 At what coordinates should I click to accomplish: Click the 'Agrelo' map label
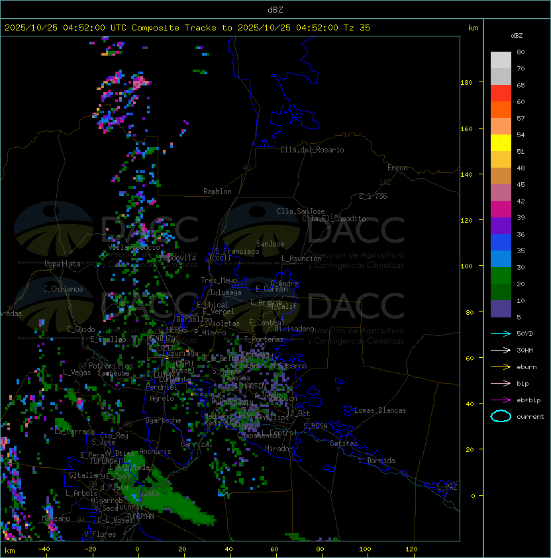[x=162, y=398]
